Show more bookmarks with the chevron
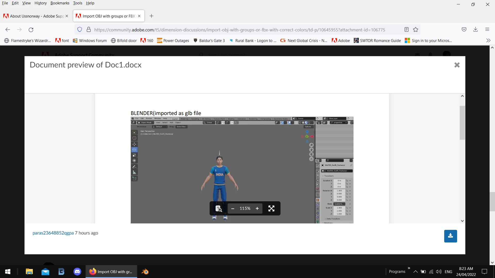The height and width of the screenshot is (278, 495). pyautogui.click(x=488, y=40)
